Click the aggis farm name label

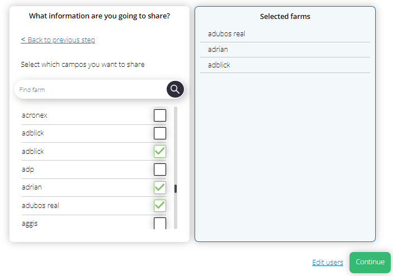click(30, 224)
